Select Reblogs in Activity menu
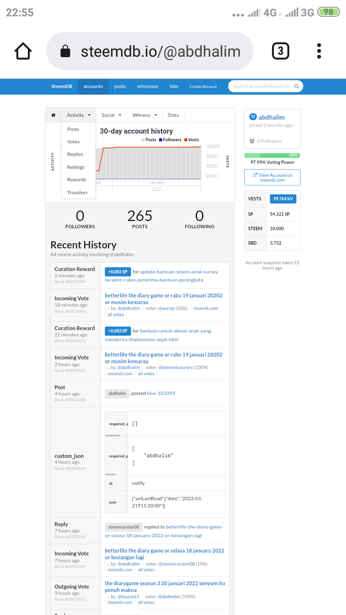Image resolution: width=346 pixels, height=615 pixels. (75, 167)
